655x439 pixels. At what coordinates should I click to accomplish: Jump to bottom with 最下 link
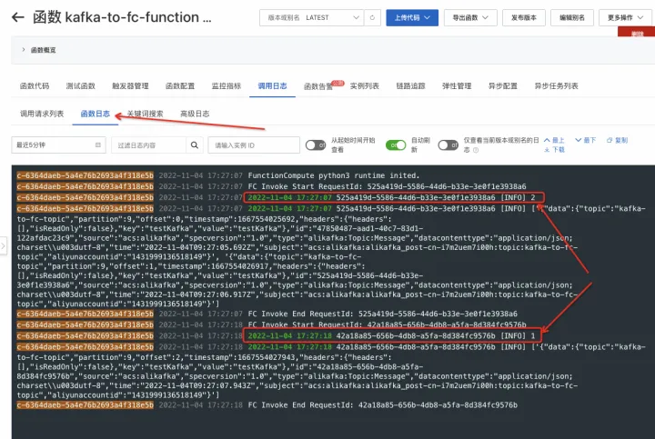tap(586, 140)
